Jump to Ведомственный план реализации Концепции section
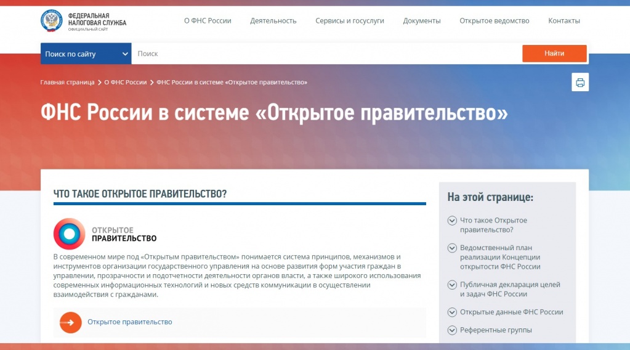 point(500,257)
